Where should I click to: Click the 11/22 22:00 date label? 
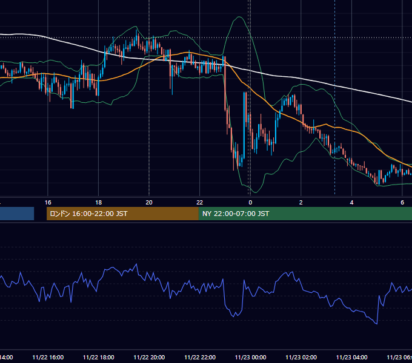pyautogui.click(x=200, y=357)
